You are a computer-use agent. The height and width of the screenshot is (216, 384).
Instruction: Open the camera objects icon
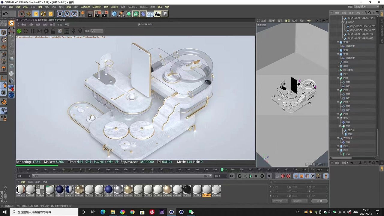click(x=158, y=14)
